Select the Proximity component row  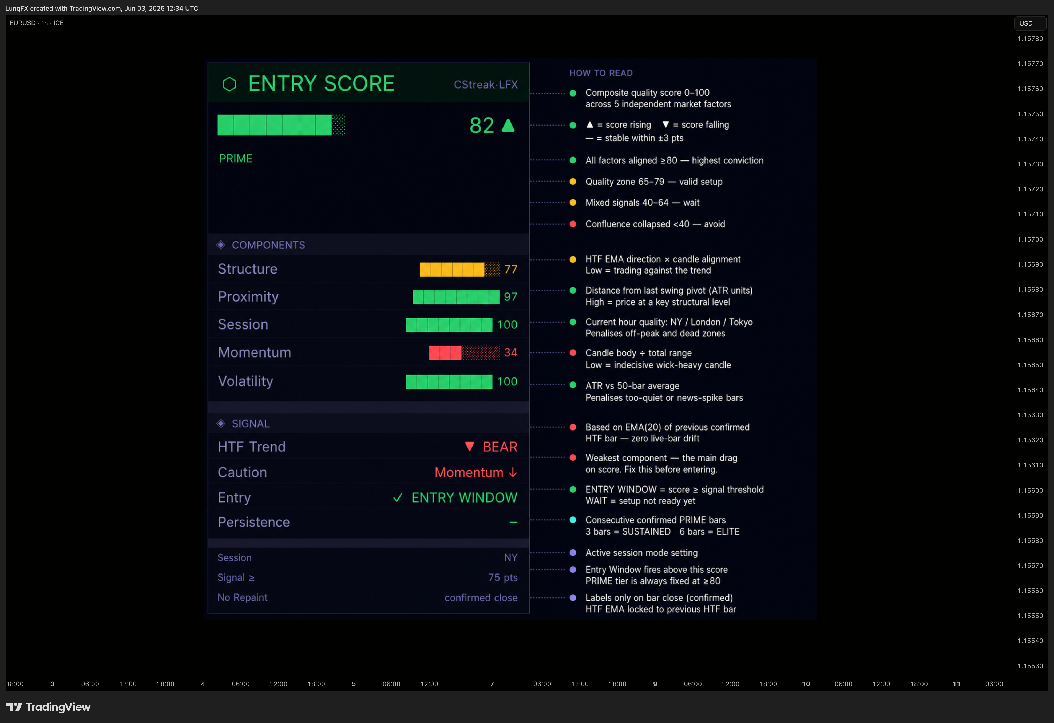368,297
